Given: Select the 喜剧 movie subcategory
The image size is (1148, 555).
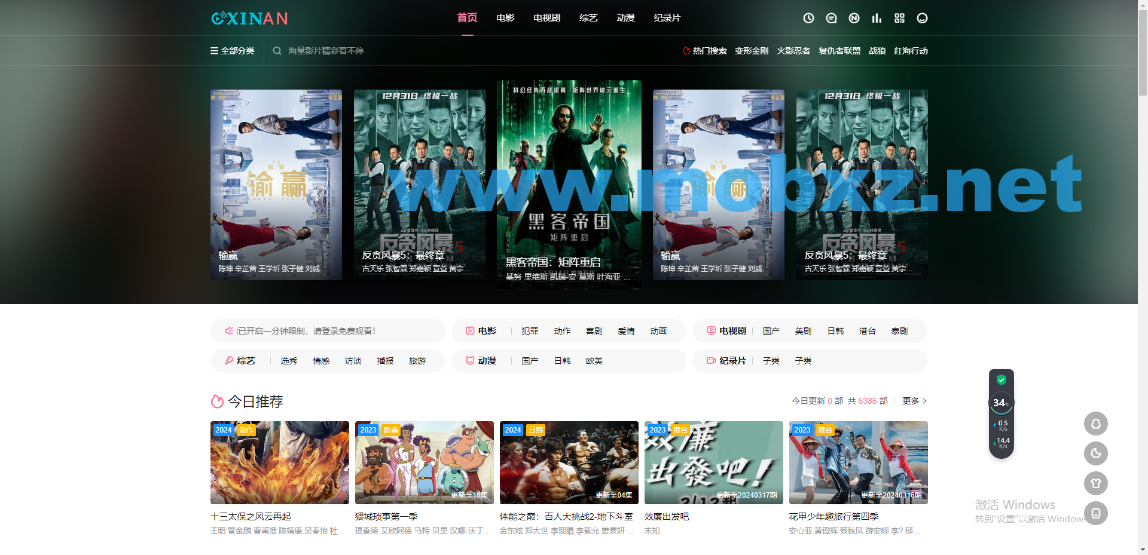Looking at the screenshot, I should coord(594,331).
